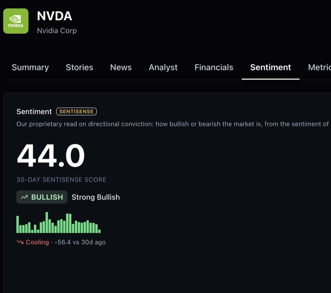Click the 30-DAY SENTISENSE SCORE label
Screen dimensions: 331x293
click(x=61, y=180)
